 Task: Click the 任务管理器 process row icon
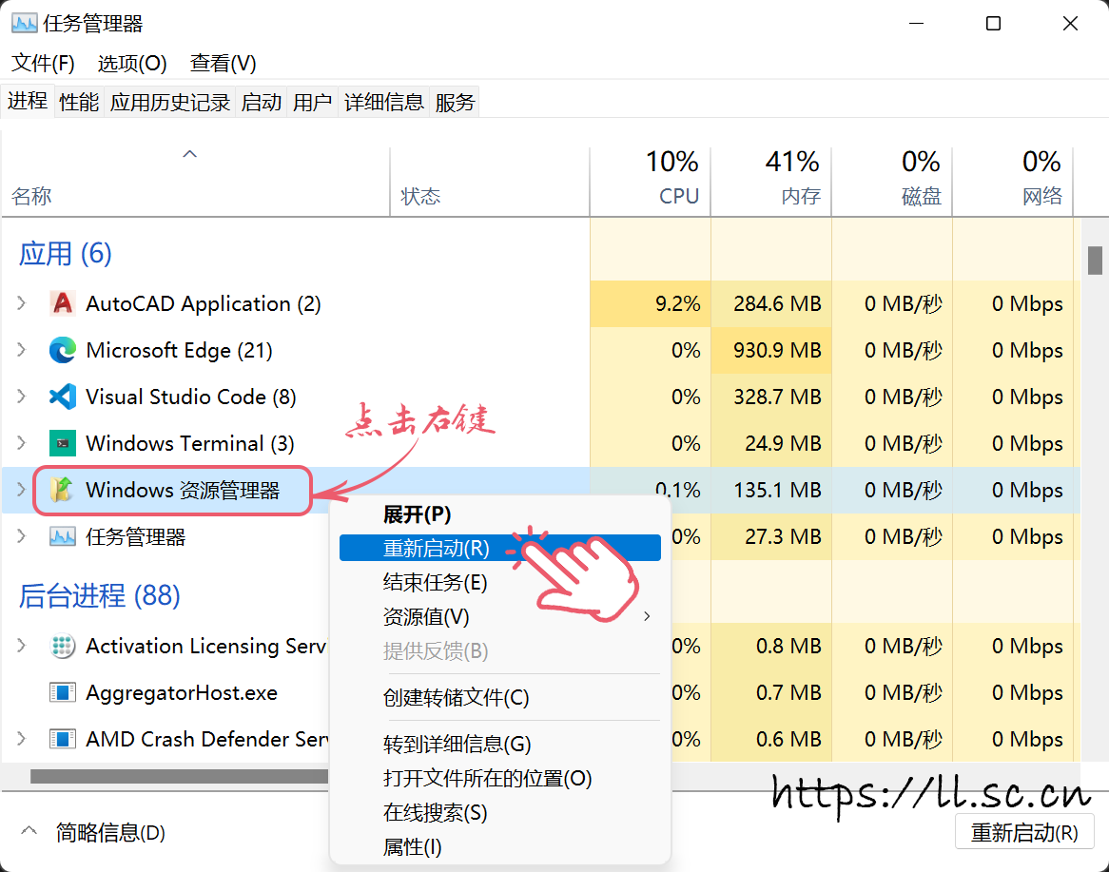tap(62, 536)
